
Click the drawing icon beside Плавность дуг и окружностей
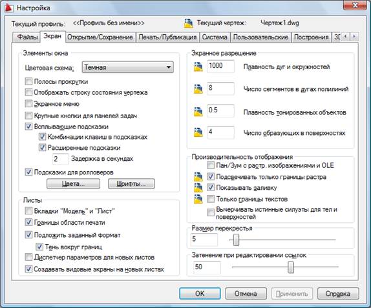[198, 67]
